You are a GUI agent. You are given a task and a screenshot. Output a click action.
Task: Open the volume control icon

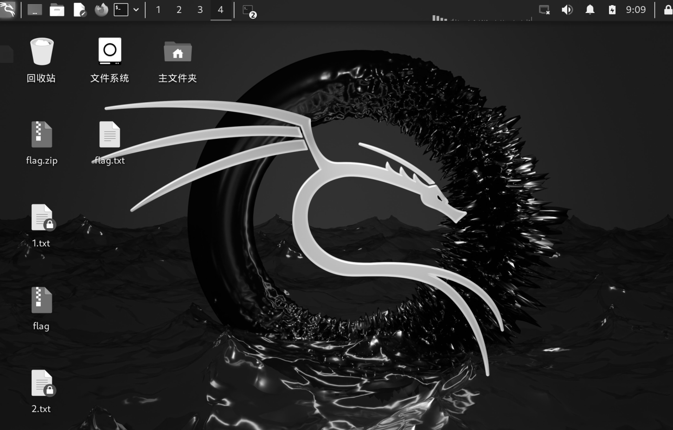coord(567,10)
